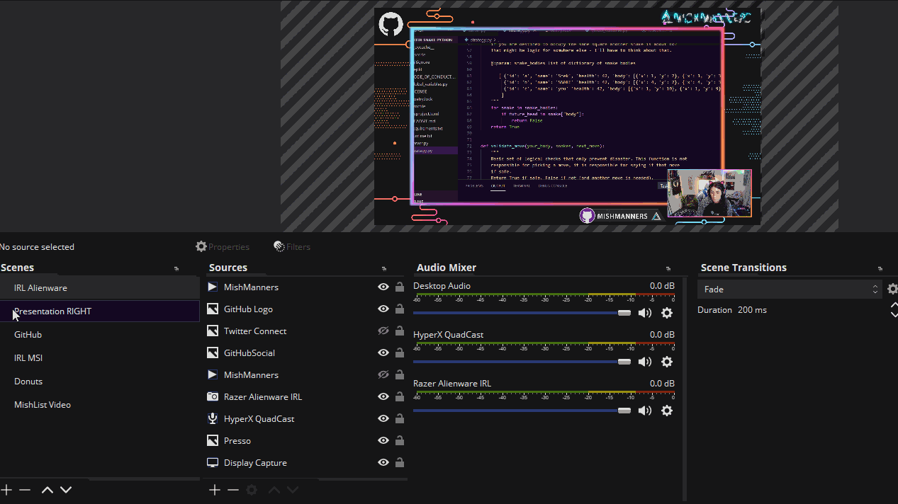Switch to the Donuts scene

pyautogui.click(x=28, y=382)
